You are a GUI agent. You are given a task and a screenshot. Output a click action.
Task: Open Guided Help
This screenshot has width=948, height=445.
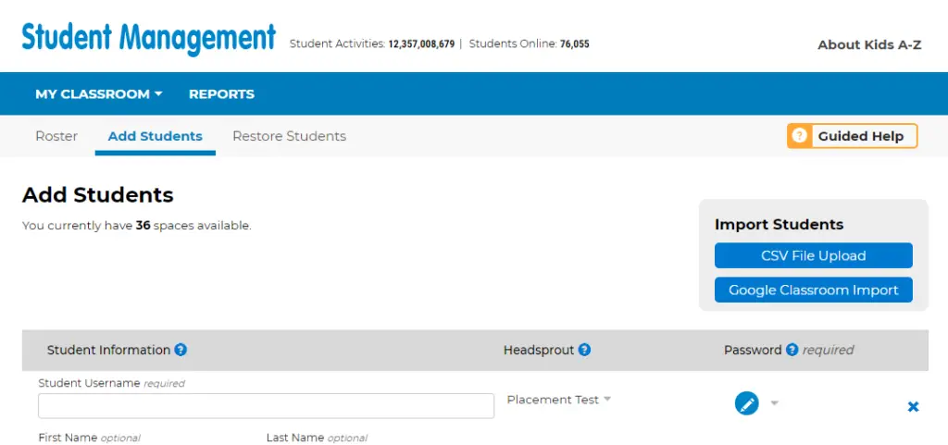click(x=852, y=136)
